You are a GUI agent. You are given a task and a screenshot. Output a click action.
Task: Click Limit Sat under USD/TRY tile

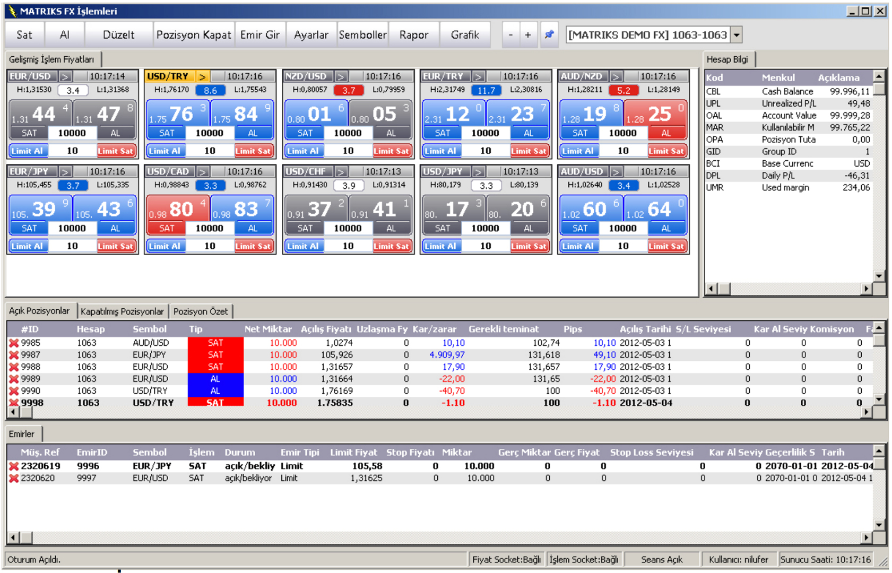pyautogui.click(x=253, y=151)
